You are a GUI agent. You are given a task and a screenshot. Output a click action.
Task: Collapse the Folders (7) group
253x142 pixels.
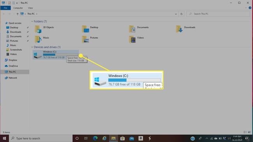(x=32, y=21)
